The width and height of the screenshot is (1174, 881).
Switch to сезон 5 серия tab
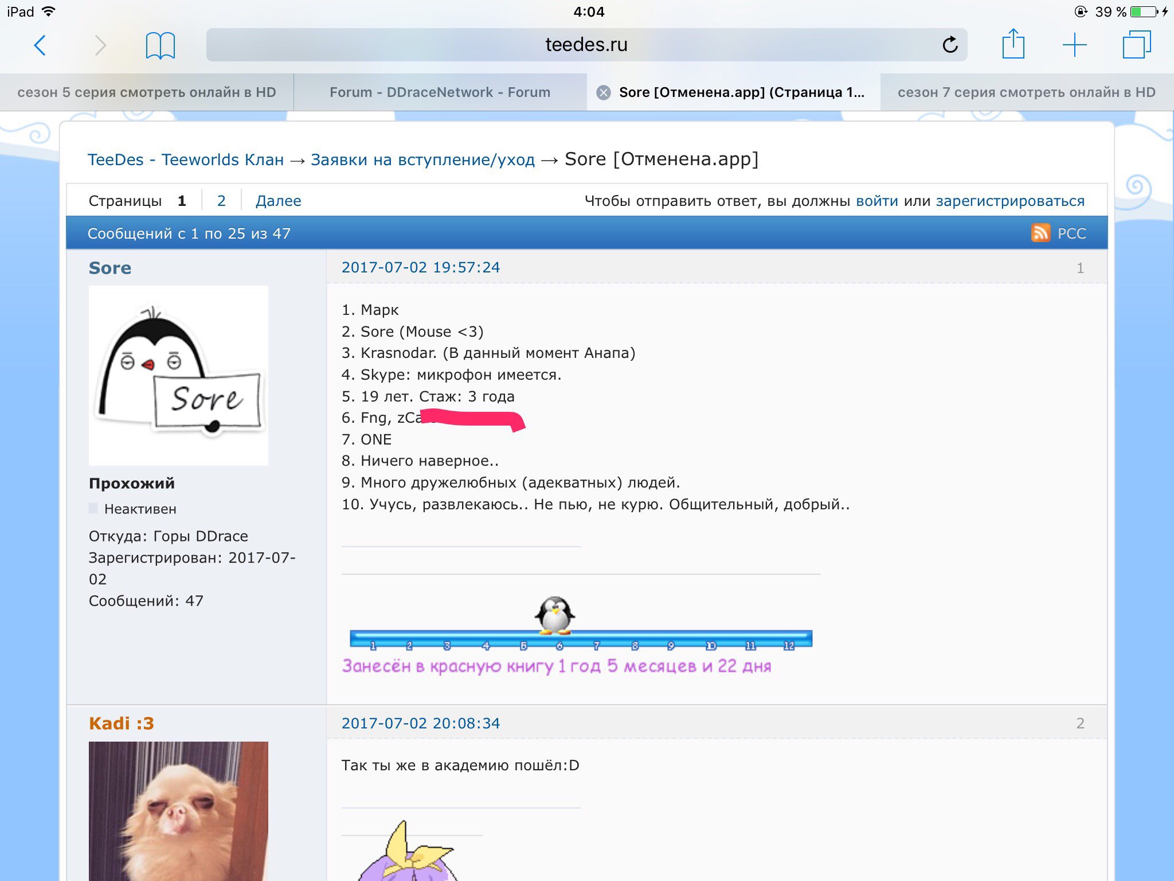(x=147, y=92)
